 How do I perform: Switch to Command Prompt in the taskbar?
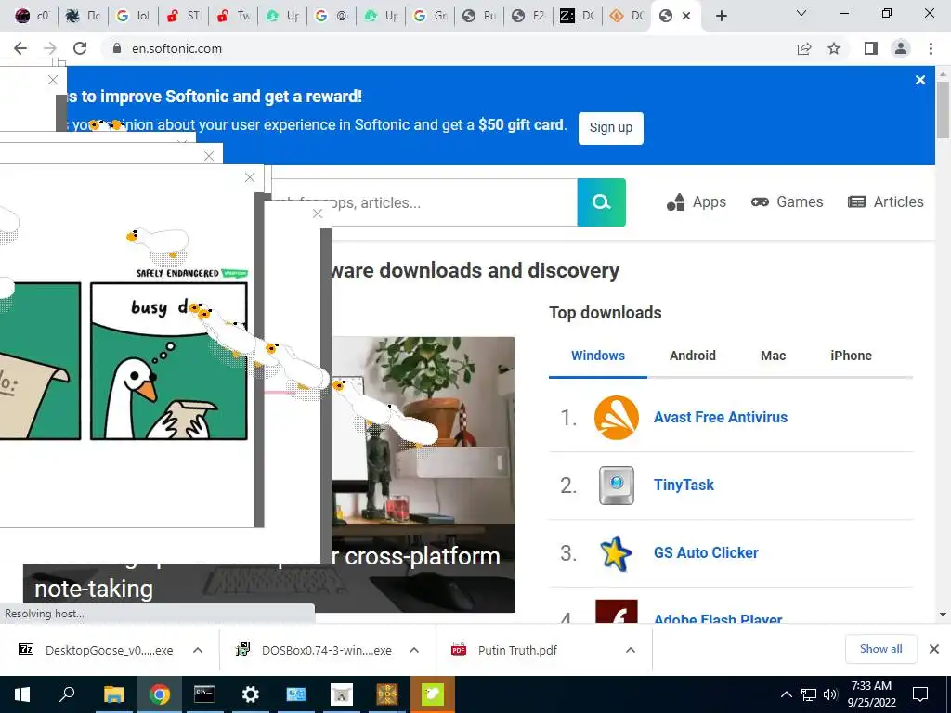204,694
